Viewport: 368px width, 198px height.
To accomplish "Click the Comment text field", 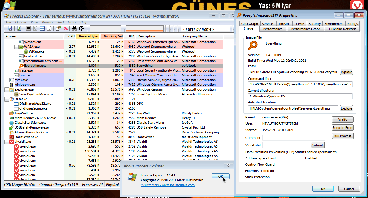I will (294, 138).
